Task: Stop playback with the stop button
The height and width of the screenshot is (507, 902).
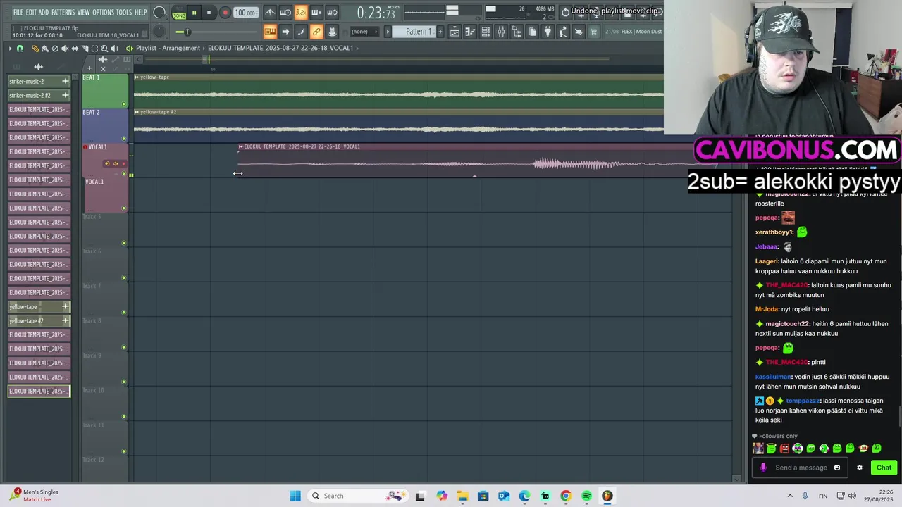Action: point(209,13)
